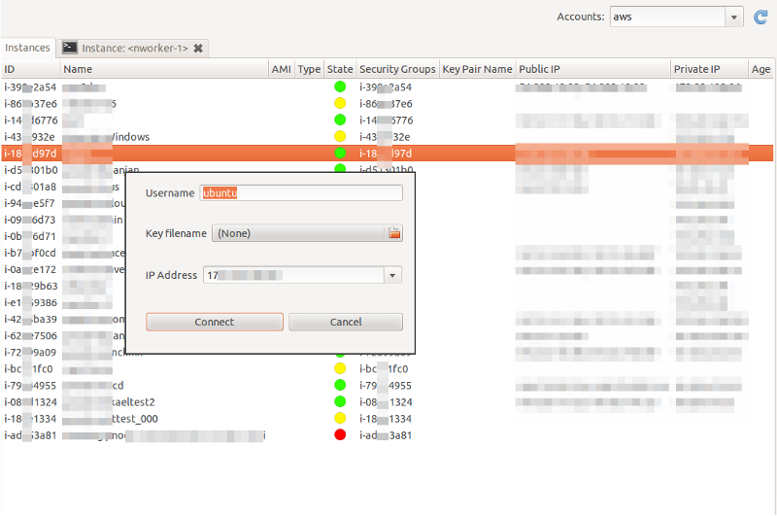777x516 pixels.
Task: Sort by the ID column header
Action: (30, 69)
